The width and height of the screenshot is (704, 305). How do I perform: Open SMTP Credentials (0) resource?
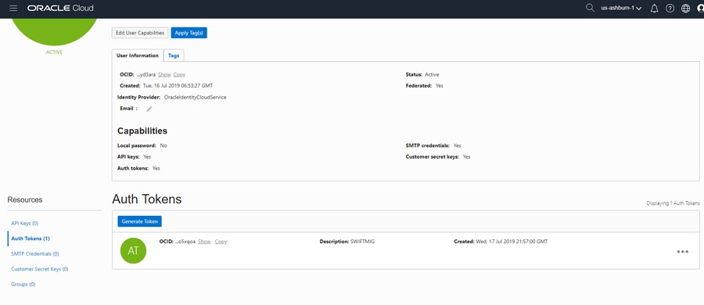pyautogui.click(x=35, y=254)
